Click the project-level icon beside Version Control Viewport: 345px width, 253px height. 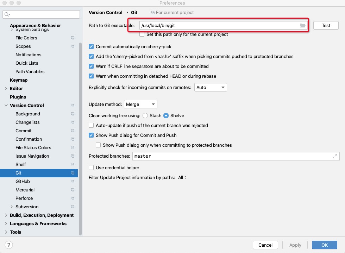(x=73, y=106)
